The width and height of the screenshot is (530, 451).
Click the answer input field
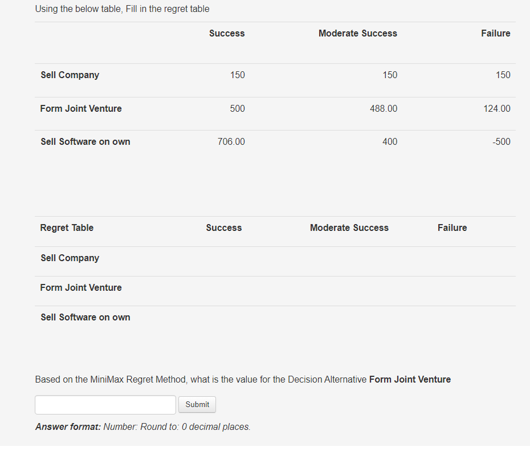(105, 405)
